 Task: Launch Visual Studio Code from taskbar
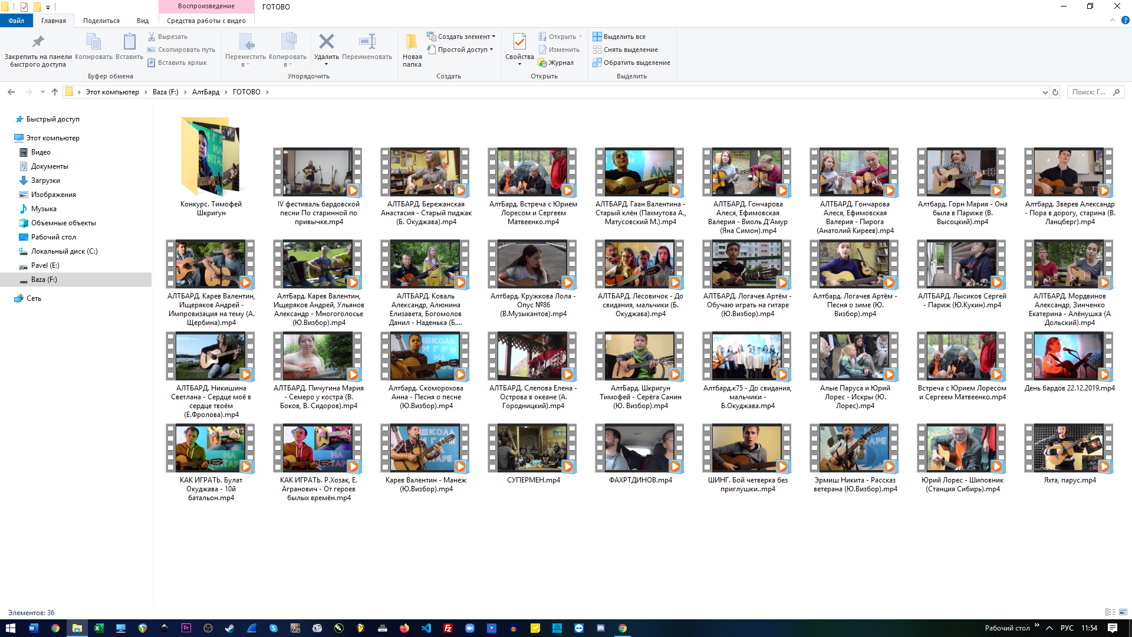tap(426, 628)
